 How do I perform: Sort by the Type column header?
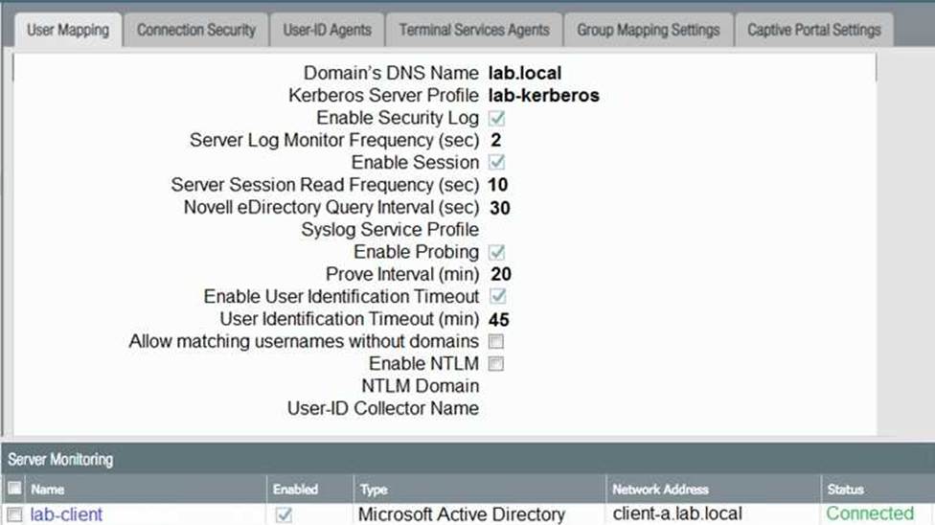click(374, 490)
